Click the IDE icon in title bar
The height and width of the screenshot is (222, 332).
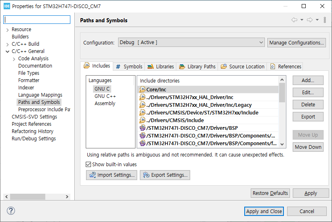7,6
